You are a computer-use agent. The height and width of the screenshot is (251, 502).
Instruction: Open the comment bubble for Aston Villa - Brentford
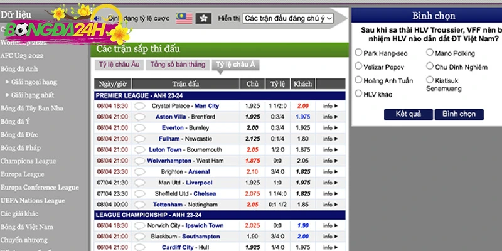coord(139,117)
